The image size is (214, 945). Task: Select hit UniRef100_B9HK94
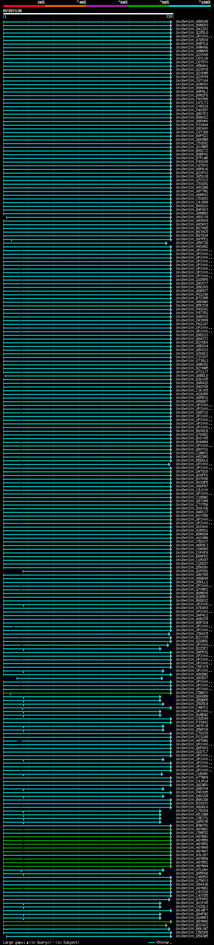click(192, 88)
